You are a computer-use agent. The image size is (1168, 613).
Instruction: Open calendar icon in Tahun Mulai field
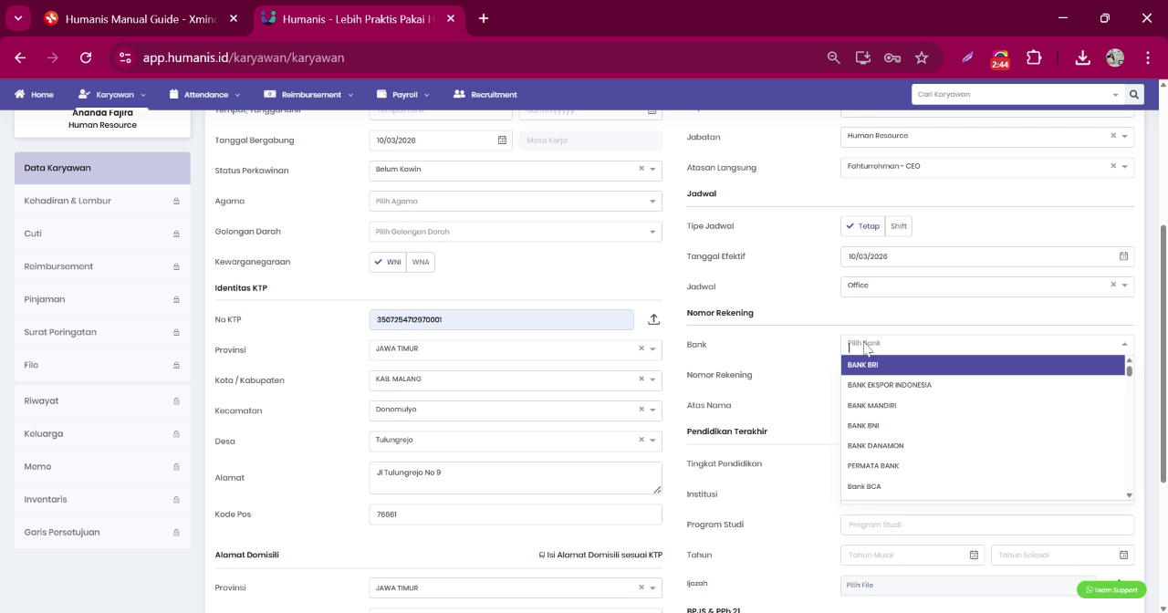click(x=974, y=555)
